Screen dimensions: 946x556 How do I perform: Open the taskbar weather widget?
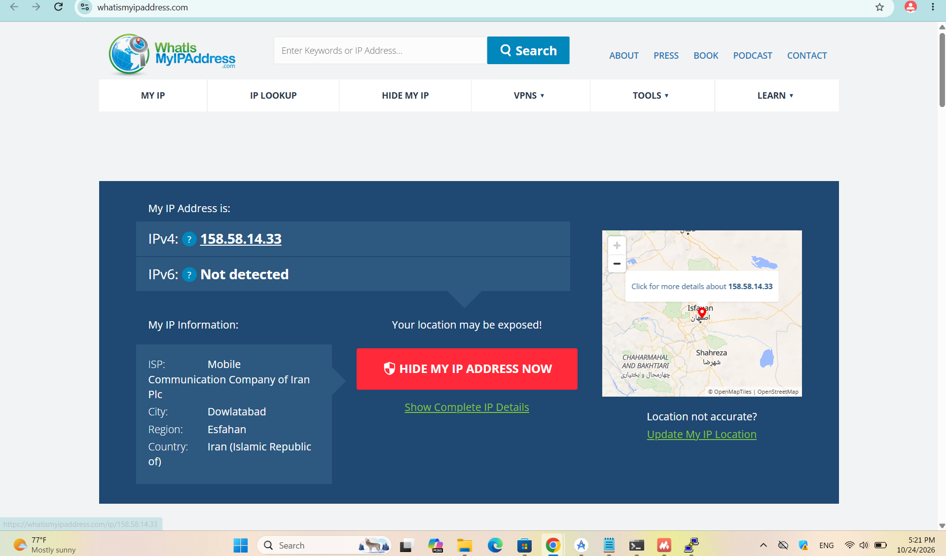point(44,545)
